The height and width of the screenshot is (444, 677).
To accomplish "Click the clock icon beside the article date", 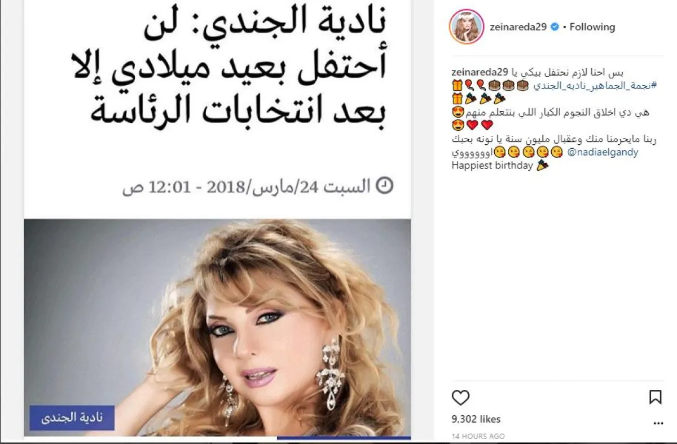I will [384, 185].
